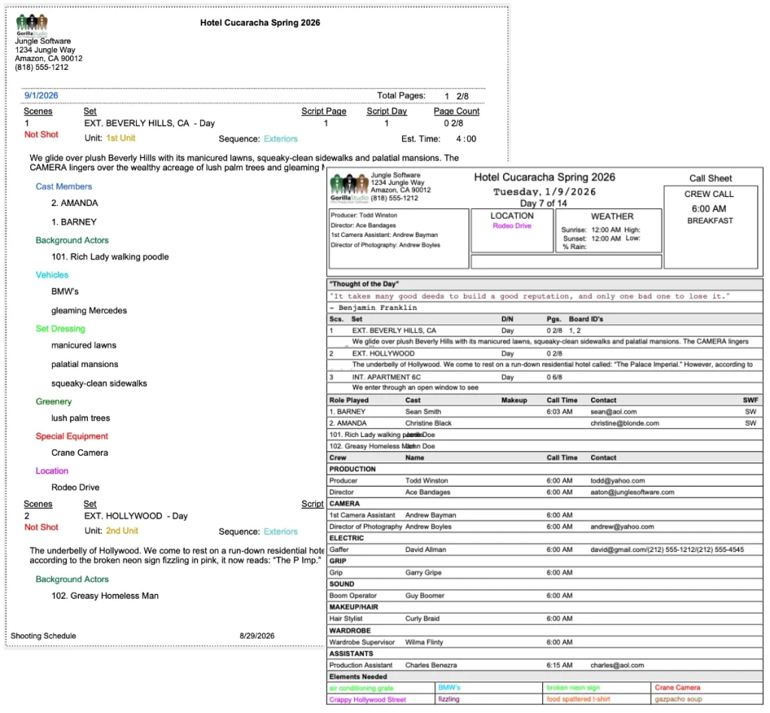
Task: Click the Exteriors sequence for scene 1
Action: pyautogui.click(x=280, y=139)
